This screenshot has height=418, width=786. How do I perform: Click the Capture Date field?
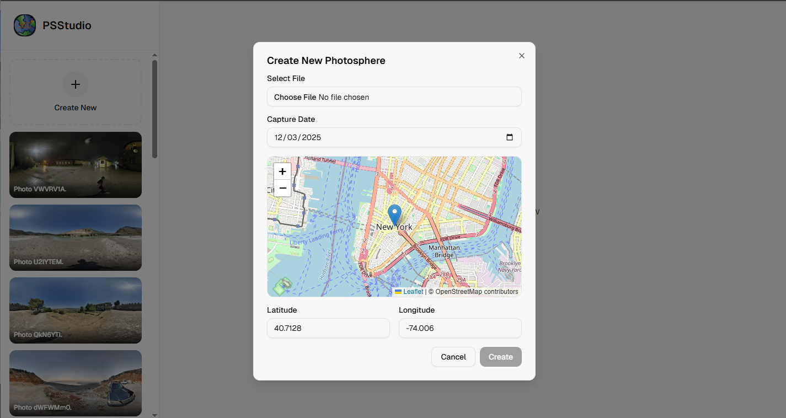pyautogui.click(x=394, y=137)
